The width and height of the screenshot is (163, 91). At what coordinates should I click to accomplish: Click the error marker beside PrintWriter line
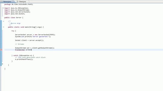tap(1, 50)
